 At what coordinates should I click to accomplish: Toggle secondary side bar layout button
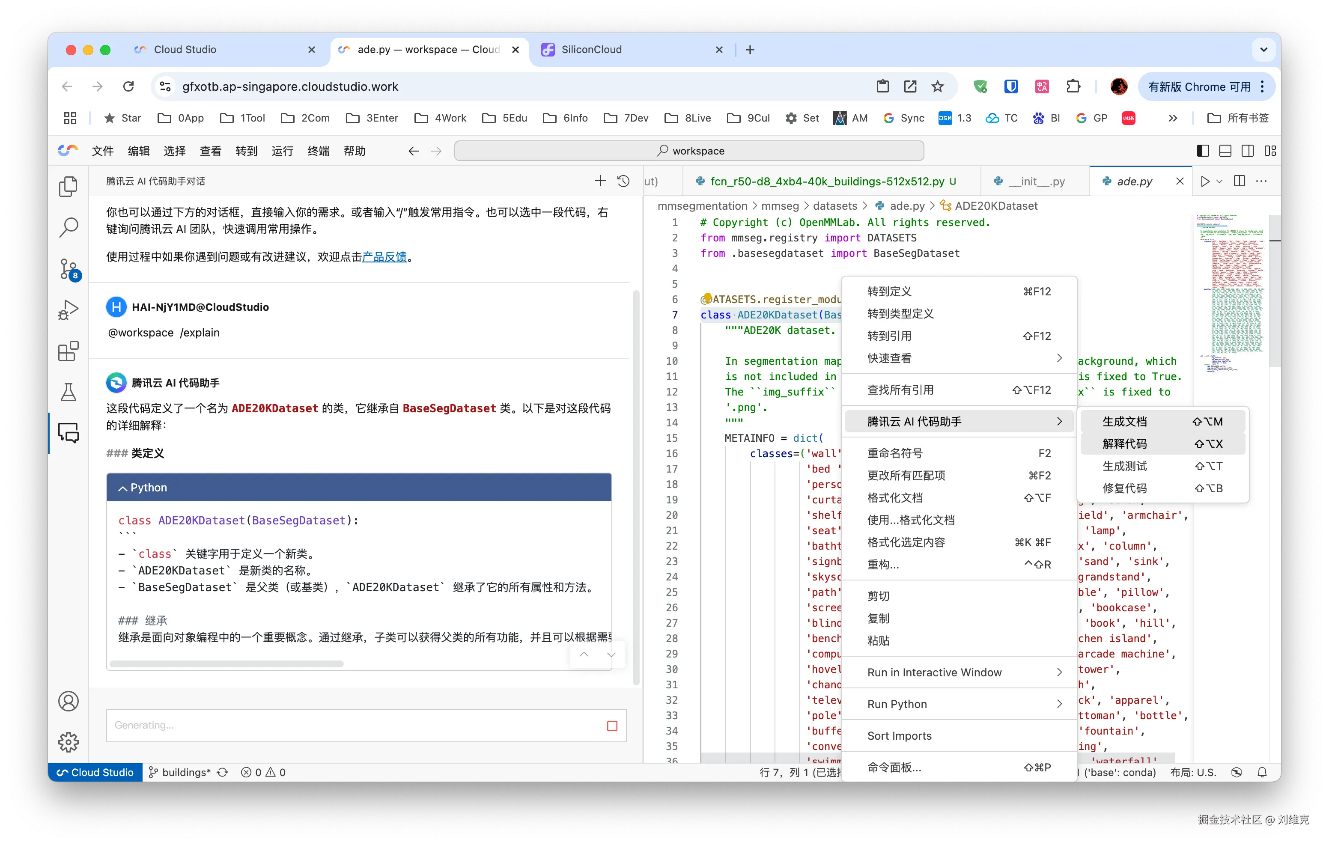click(1247, 151)
